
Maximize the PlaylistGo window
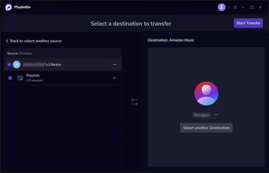pos(251,7)
